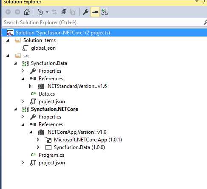The height and width of the screenshot is (189, 207).
Task: Expand Syncfusion.Data (1.0.0) reference
Action: click(38, 147)
